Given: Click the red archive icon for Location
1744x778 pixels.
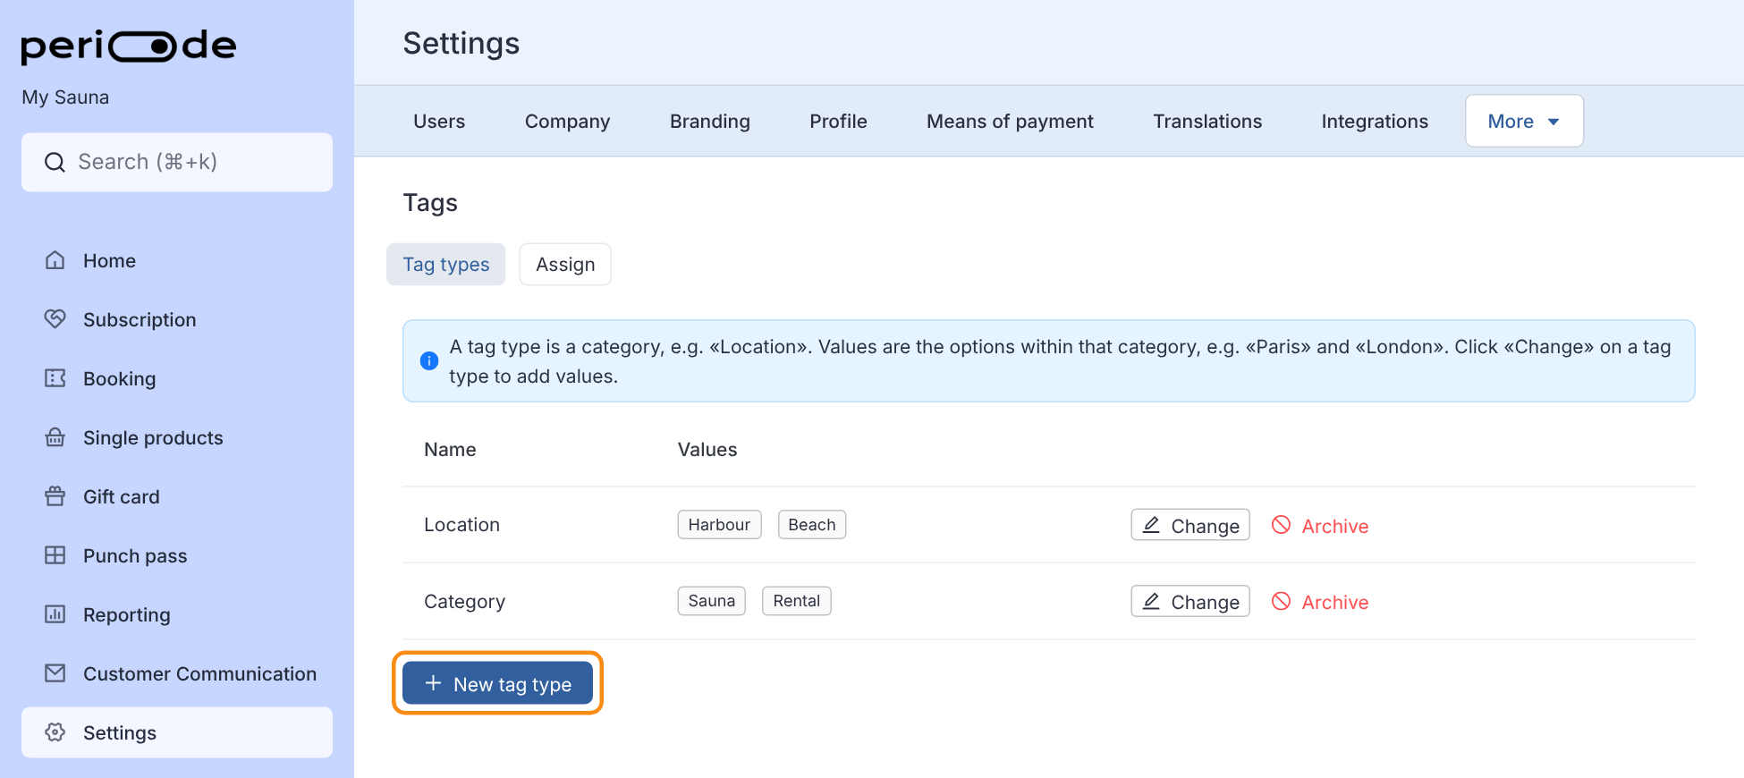Looking at the screenshot, I should (1282, 525).
